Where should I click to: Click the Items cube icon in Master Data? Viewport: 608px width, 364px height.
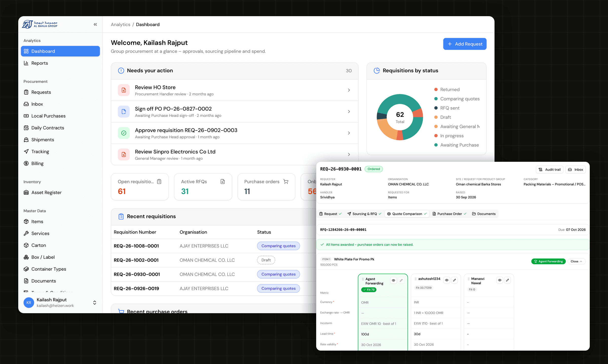pos(26,222)
